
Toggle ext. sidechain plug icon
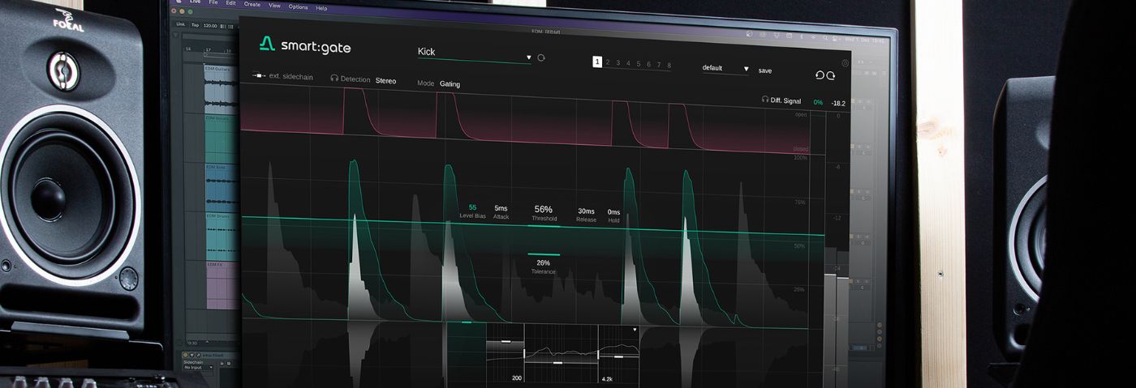coord(259,76)
